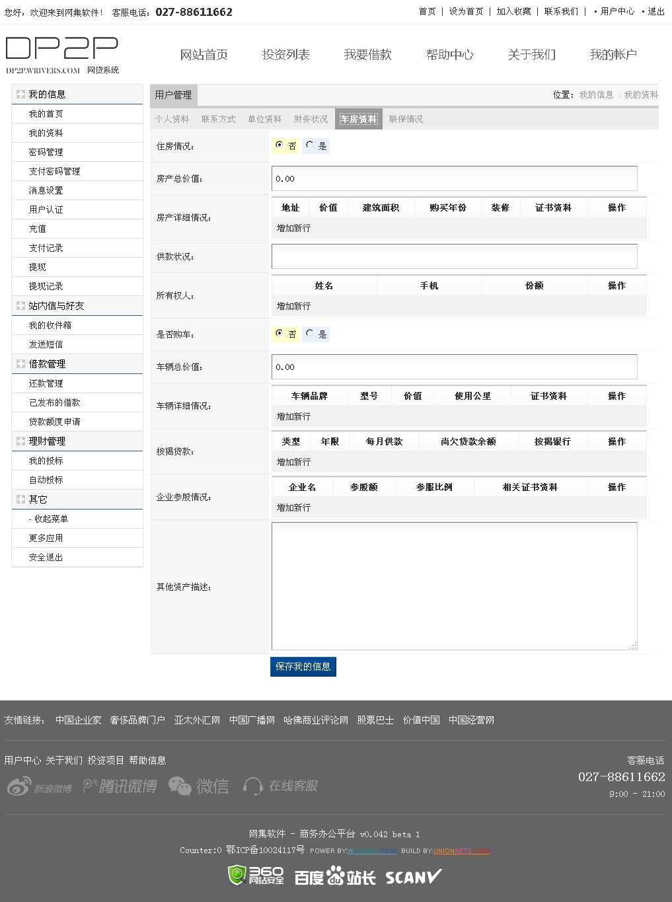Select 是 for 是否购车
This screenshot has height=902, width=672.
[x=310, y=334]
